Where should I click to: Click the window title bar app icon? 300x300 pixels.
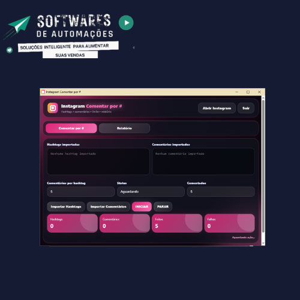point(43,92)
